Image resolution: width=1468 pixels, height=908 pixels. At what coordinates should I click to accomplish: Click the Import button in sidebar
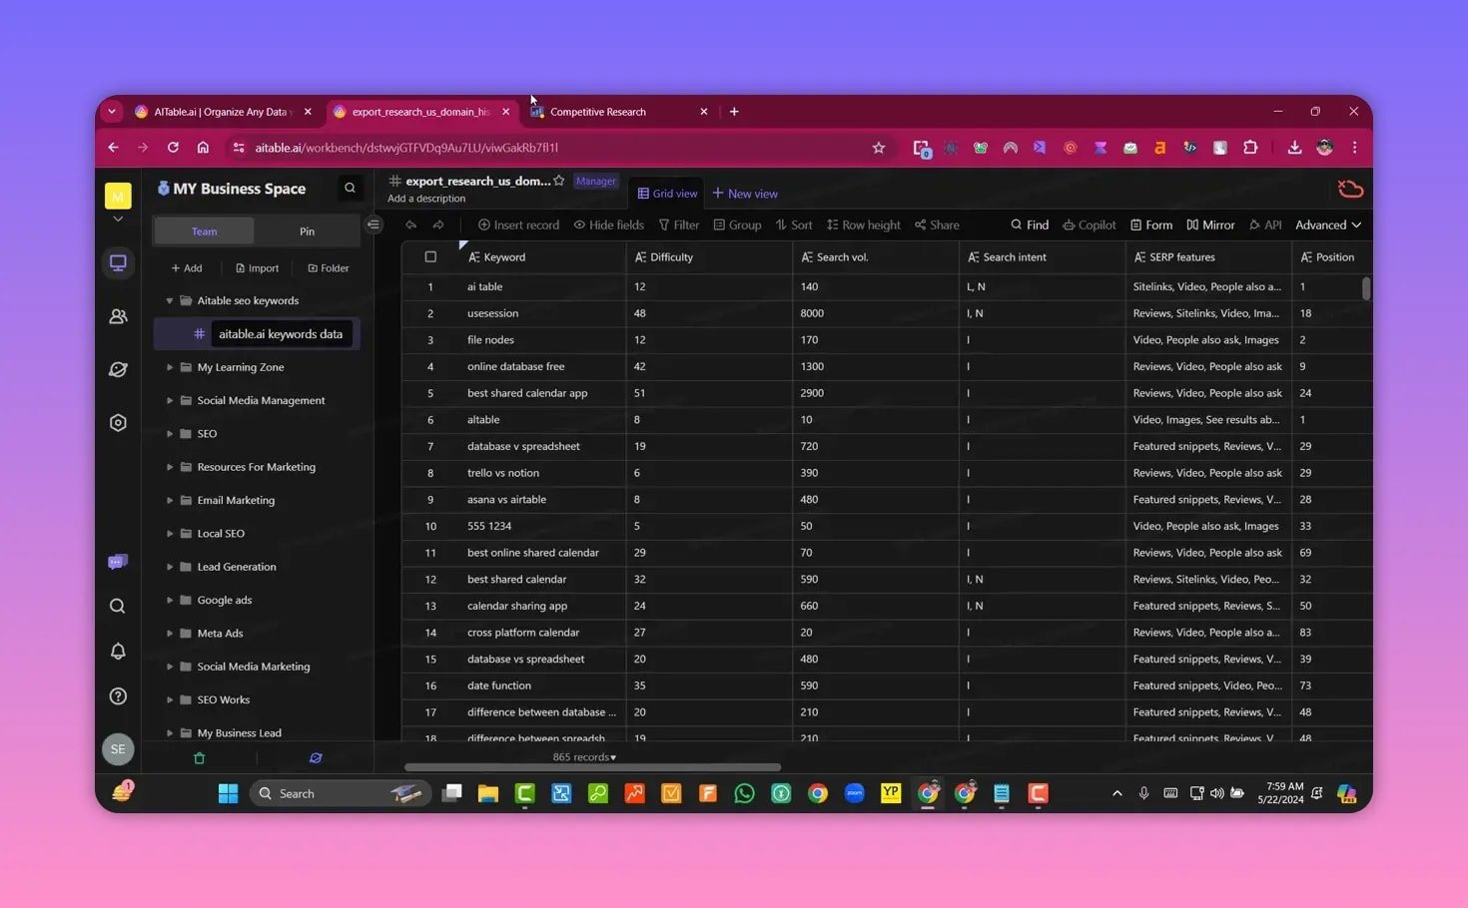257,268
